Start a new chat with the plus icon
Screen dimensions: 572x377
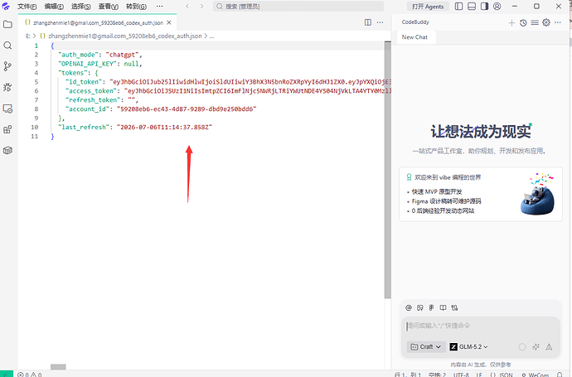pos(511,22)
